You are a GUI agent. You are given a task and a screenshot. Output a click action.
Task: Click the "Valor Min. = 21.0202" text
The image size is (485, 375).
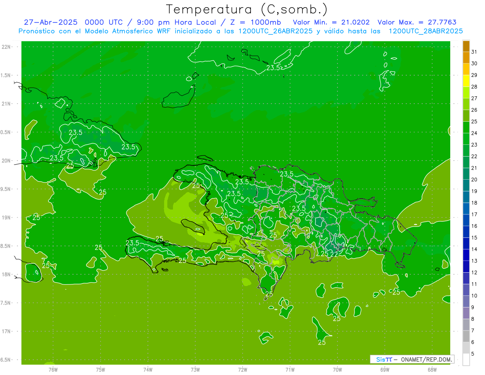pyautogui.click(x=331, y=22)
